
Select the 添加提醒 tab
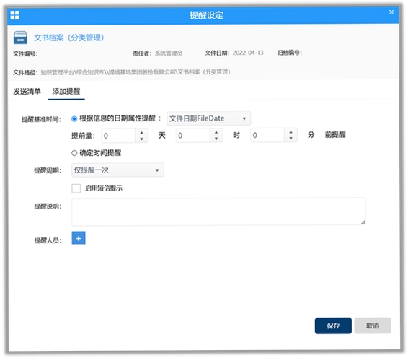click(66, 92)
